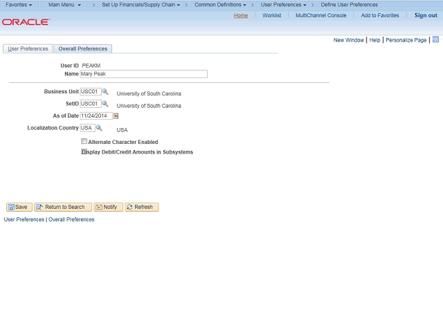The height and width of the screenshot is (332, 443).
Task: Open a New Window link
Action: (349, 40)
